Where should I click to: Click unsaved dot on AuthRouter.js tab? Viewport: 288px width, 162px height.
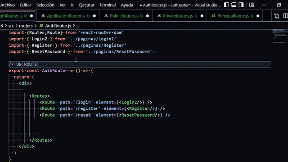(31, 16)
